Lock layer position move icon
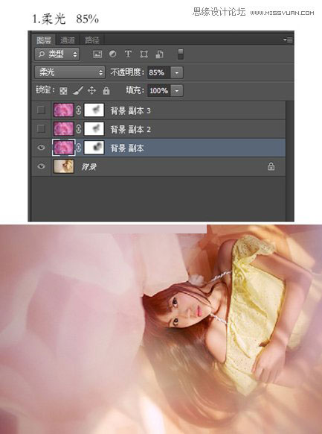Viewport: 322px width, 434px height. coord(91,90)
